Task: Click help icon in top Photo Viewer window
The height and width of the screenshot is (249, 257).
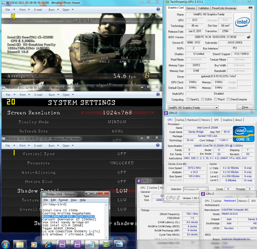Action: 158,9
